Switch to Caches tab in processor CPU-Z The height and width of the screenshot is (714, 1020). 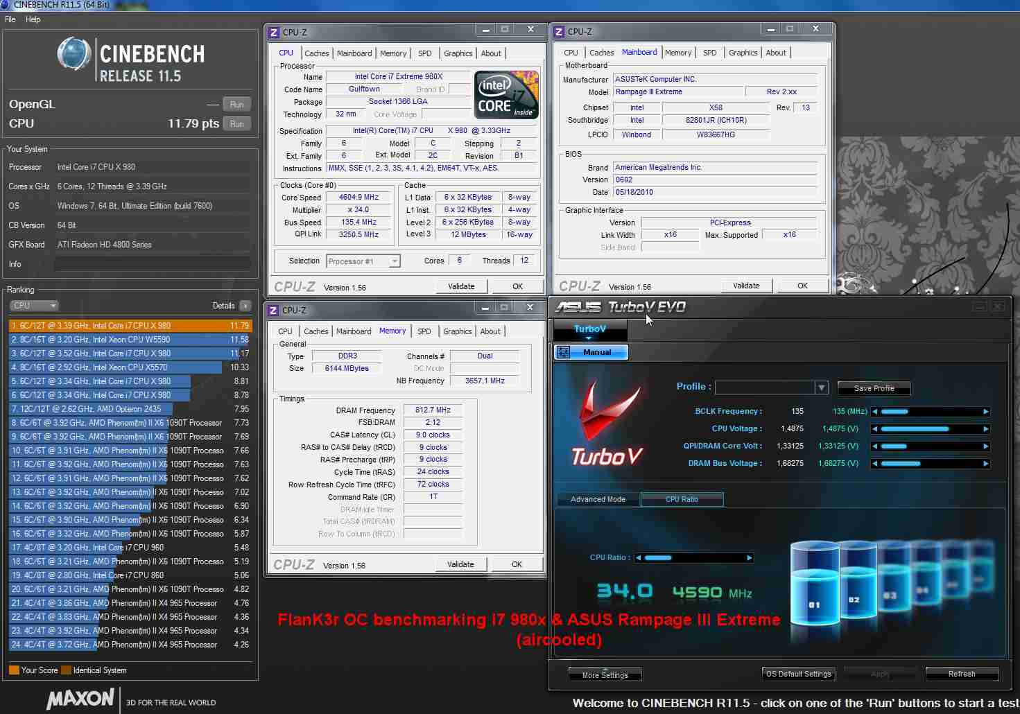tap(317, 53)
